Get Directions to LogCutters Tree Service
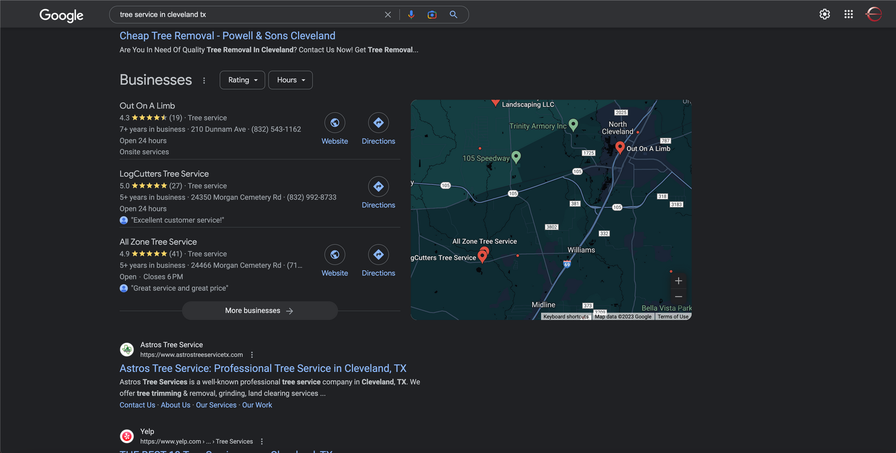 click(378, 187)
